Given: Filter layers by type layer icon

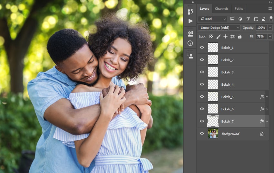Looking at the screenshot, I should 248,19.
